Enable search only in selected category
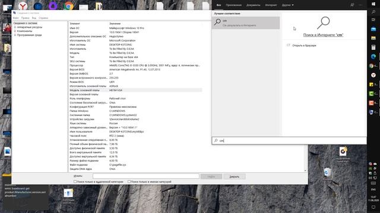The height and width of the screenshot is (213, 380). (75, 182)
